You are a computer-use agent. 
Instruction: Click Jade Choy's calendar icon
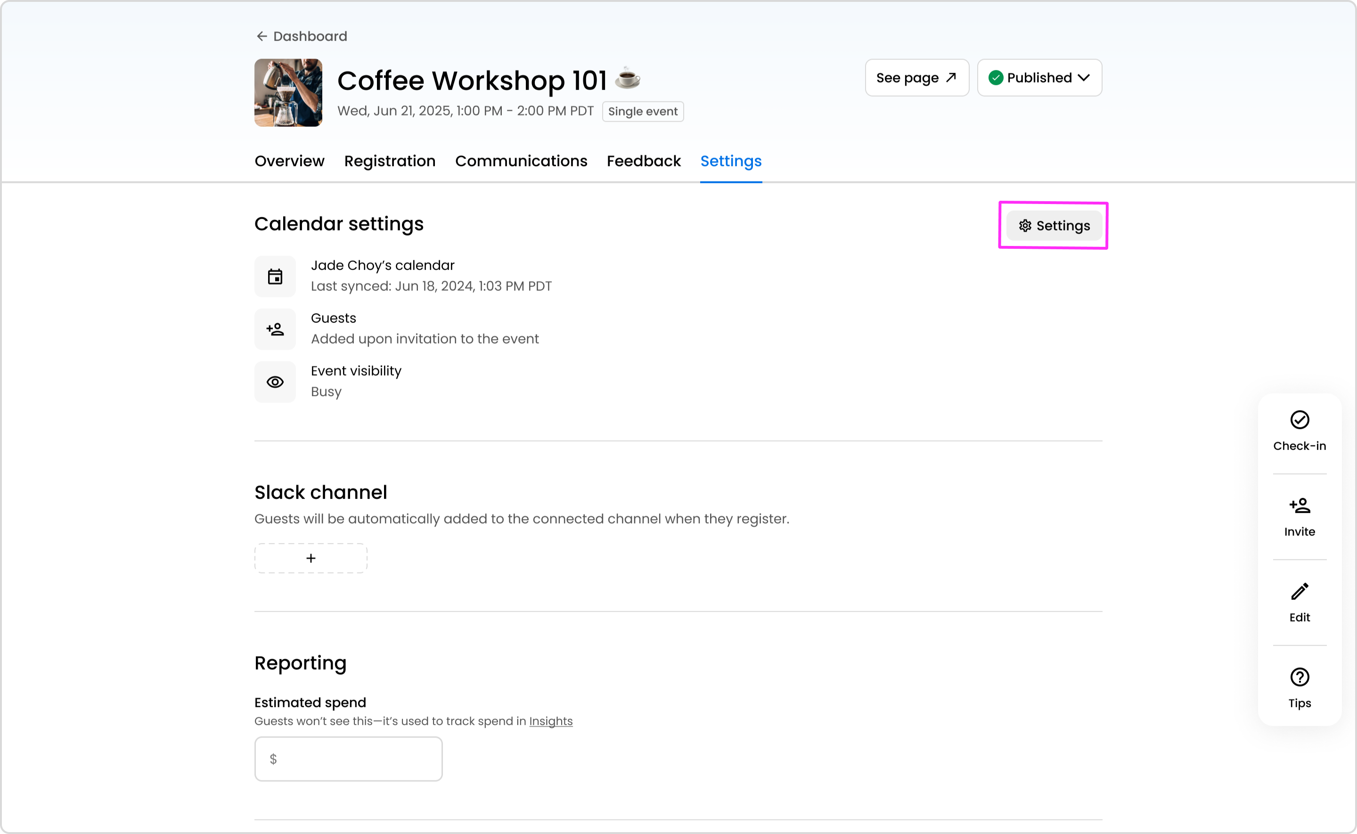tap(275, 276)
